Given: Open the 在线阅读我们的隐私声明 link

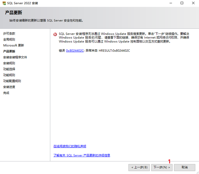Looking at the screenshot, I should point(70,146).
